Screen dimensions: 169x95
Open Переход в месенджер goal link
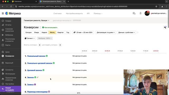pos(37,92)
